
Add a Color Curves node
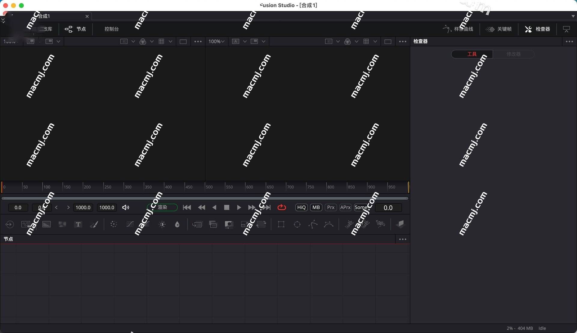[x=130, y=224]
